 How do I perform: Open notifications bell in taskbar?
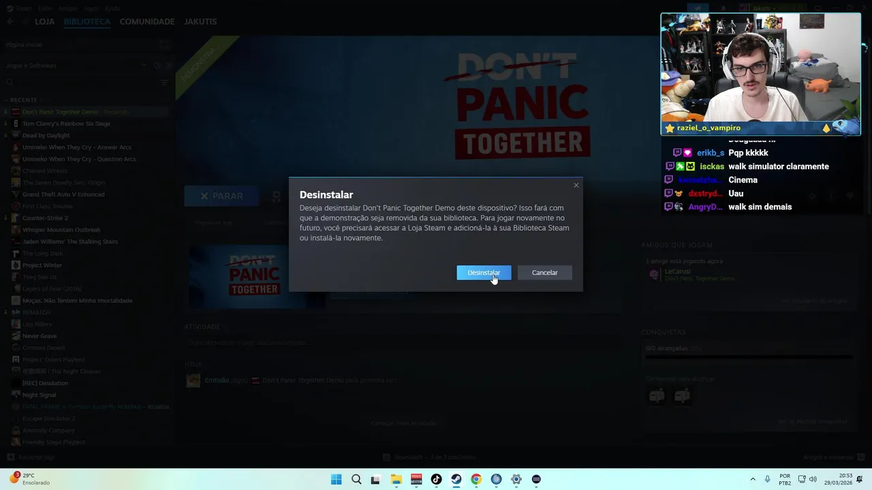(x=860, y=479)
